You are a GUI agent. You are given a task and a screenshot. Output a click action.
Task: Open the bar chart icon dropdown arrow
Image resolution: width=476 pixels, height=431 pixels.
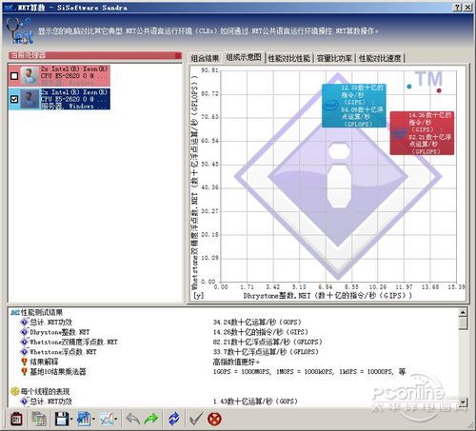click(x=93, y=420)
